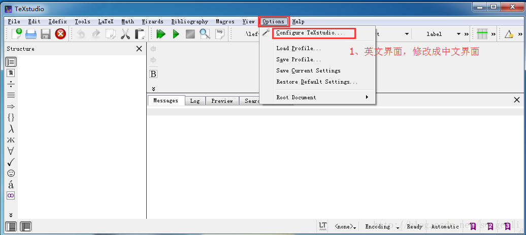This screenshot has width=526, height=235.
Task: Cut the selection with the scissors icon
Action: (x=125, y=34)
